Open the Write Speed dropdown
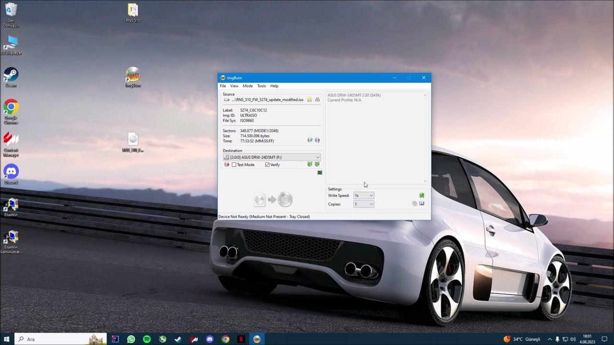This screenshot has height=345, width=614. (x=364, y=195)
